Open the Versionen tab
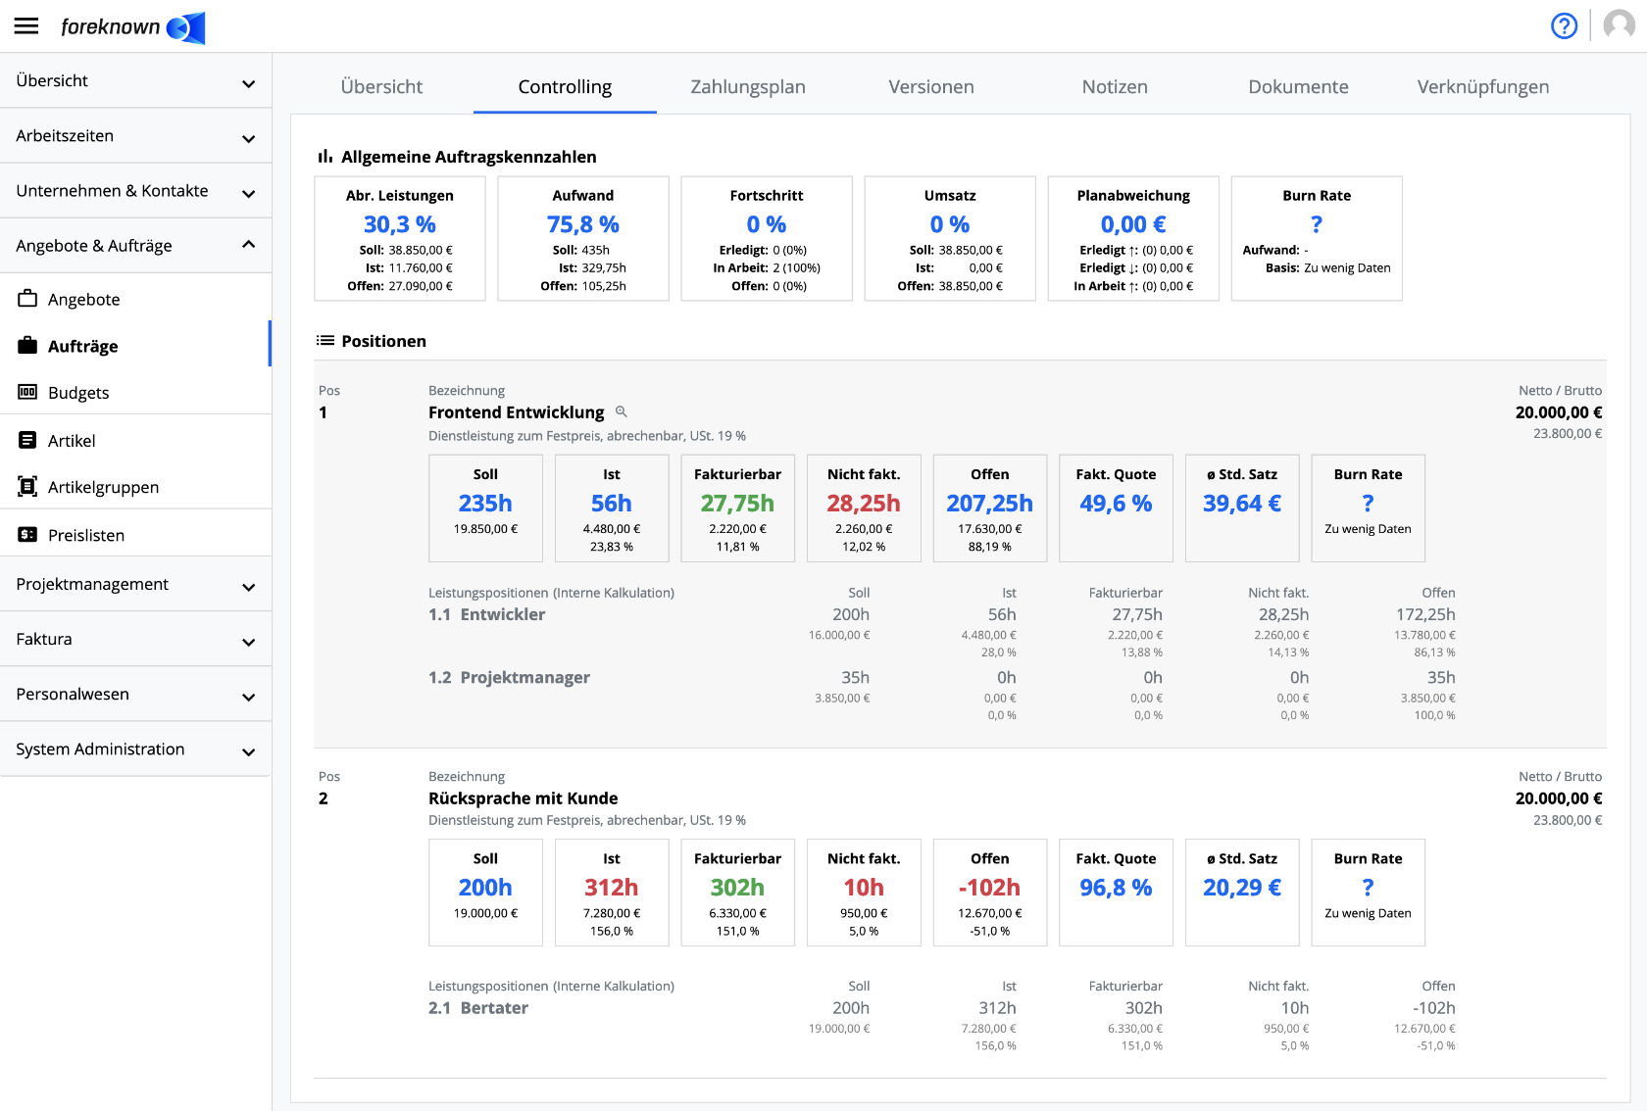Screen dimensions: 1647x1111 (931, 86)
